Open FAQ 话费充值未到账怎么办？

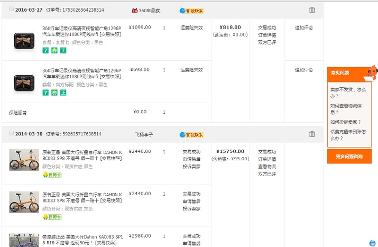point(348,135)
